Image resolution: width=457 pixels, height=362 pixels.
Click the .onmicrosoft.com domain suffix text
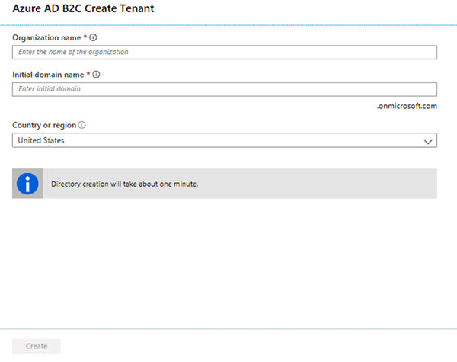(407, 107)
